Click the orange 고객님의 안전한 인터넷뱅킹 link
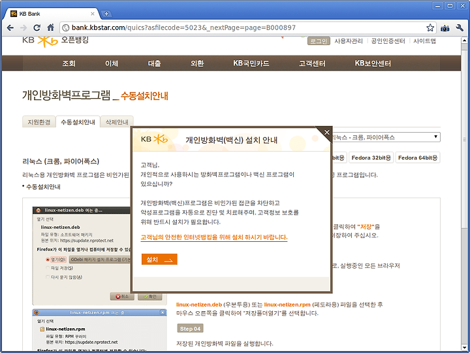 click(x=214, y=237)
